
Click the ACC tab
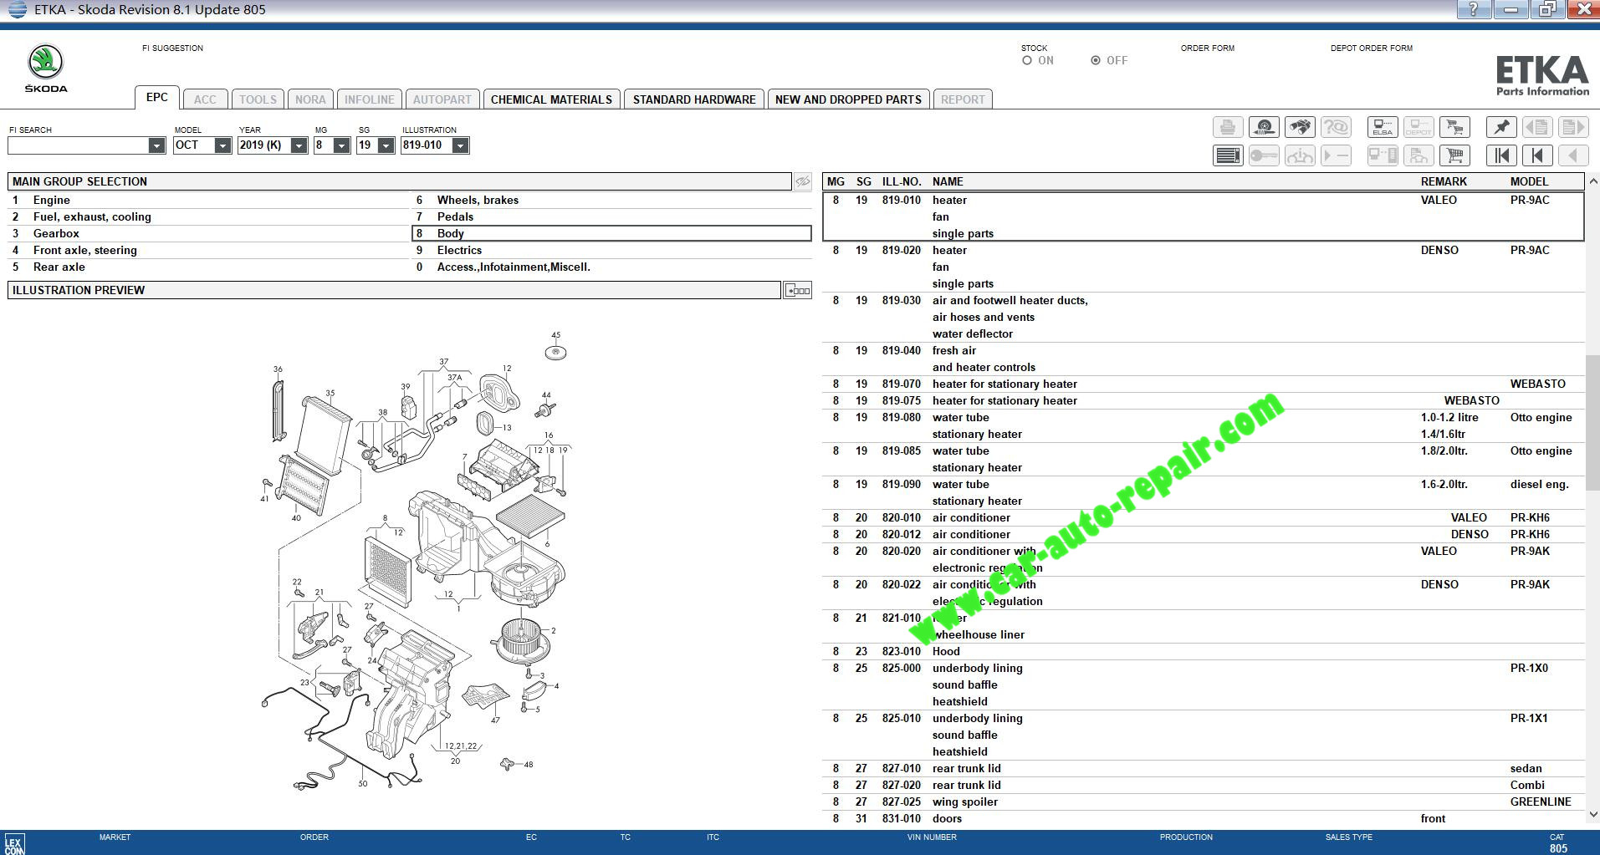click(205, 99)
